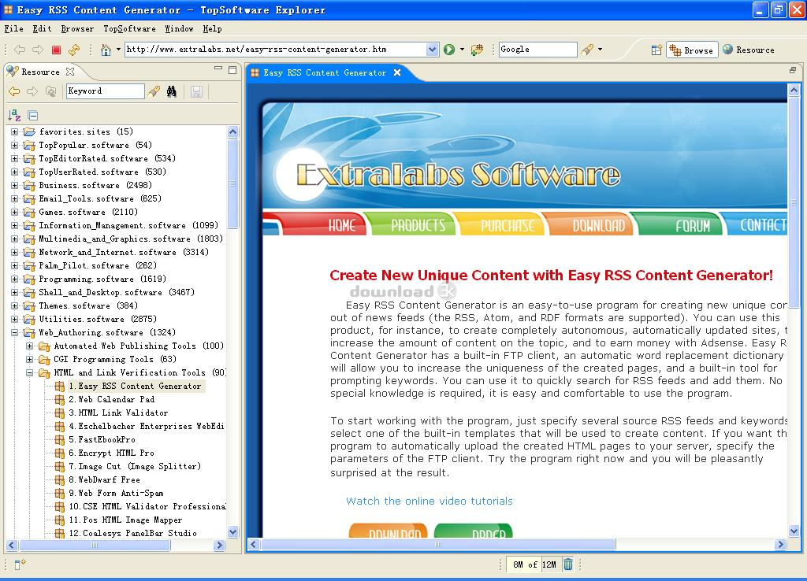Collapse HTML and Link Verification Tools
Image resolution: width=807 pixels, height=581 pixels.
tap(30, 372)
